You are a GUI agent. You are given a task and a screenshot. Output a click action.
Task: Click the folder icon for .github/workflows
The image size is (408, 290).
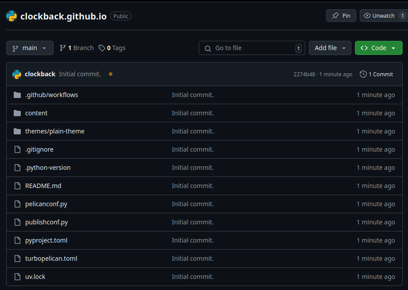click(x=17, y=95)
